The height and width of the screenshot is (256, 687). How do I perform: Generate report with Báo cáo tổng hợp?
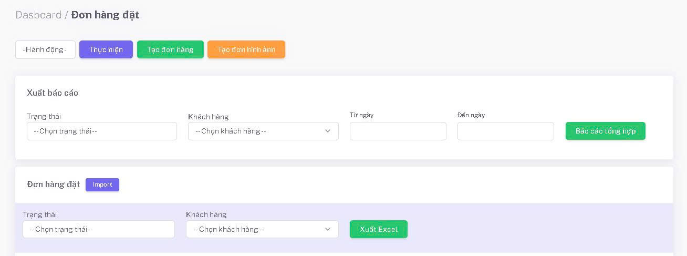pos(605,131)
